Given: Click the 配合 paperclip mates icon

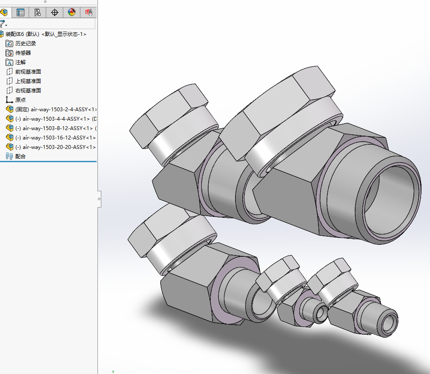Looking at the screenshot, I should click(9, 156).
